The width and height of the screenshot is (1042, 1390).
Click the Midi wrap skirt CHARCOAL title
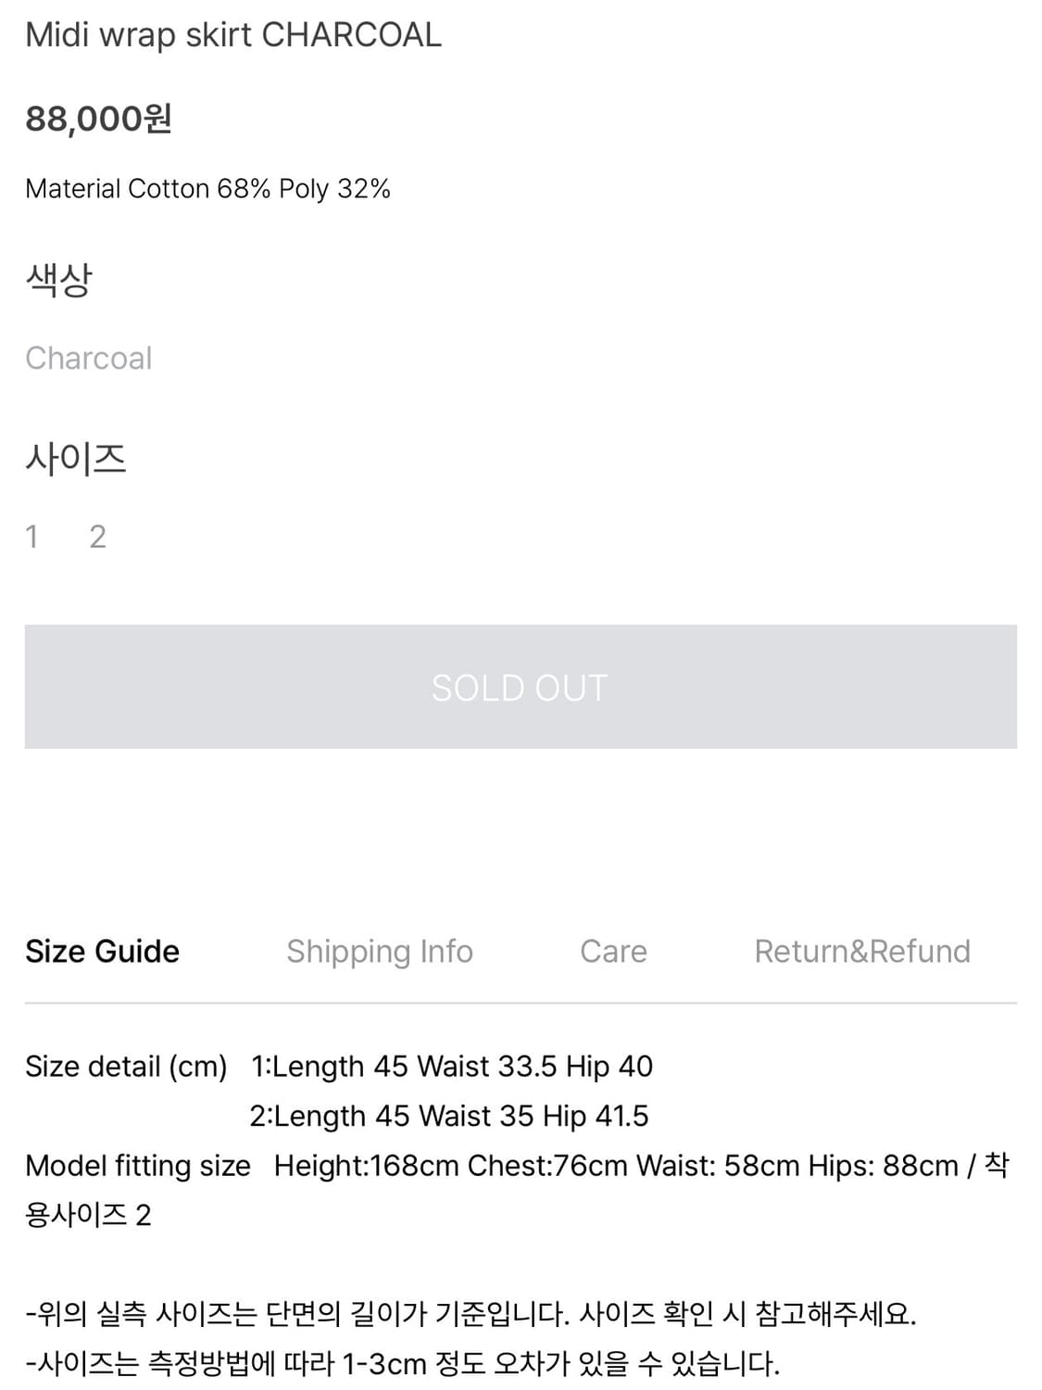tap(233, 35)
